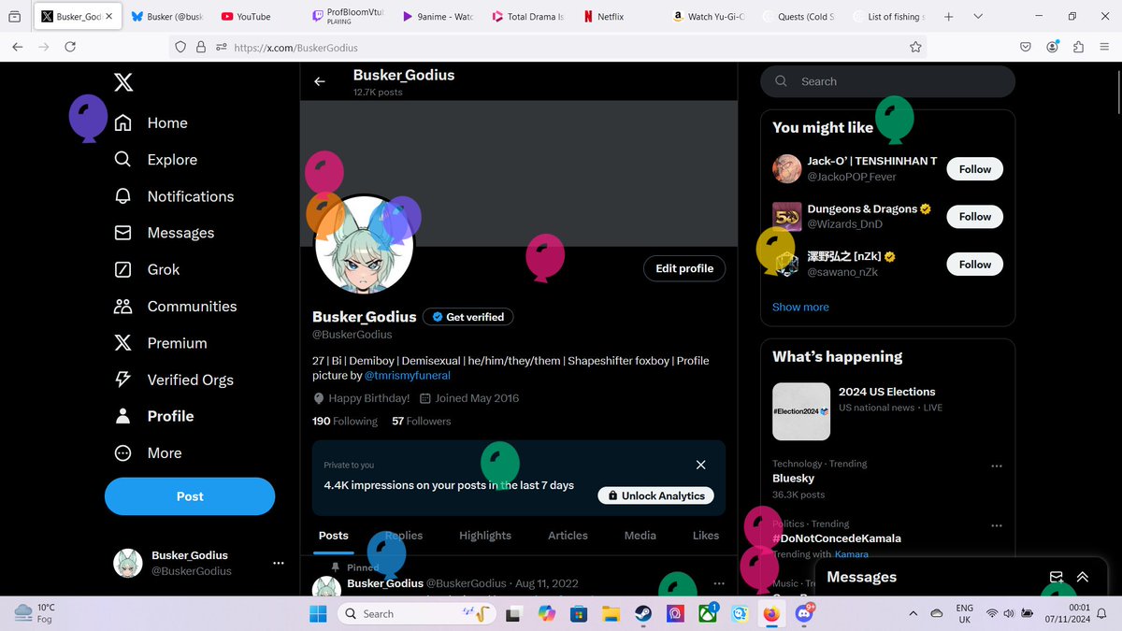Viewport: 1122px width, 631px height.
Task: Open Firefox extensions puzzle icon
Action: tap(1078, 47)
